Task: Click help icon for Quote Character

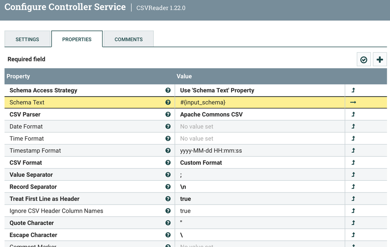Action: 168,223
